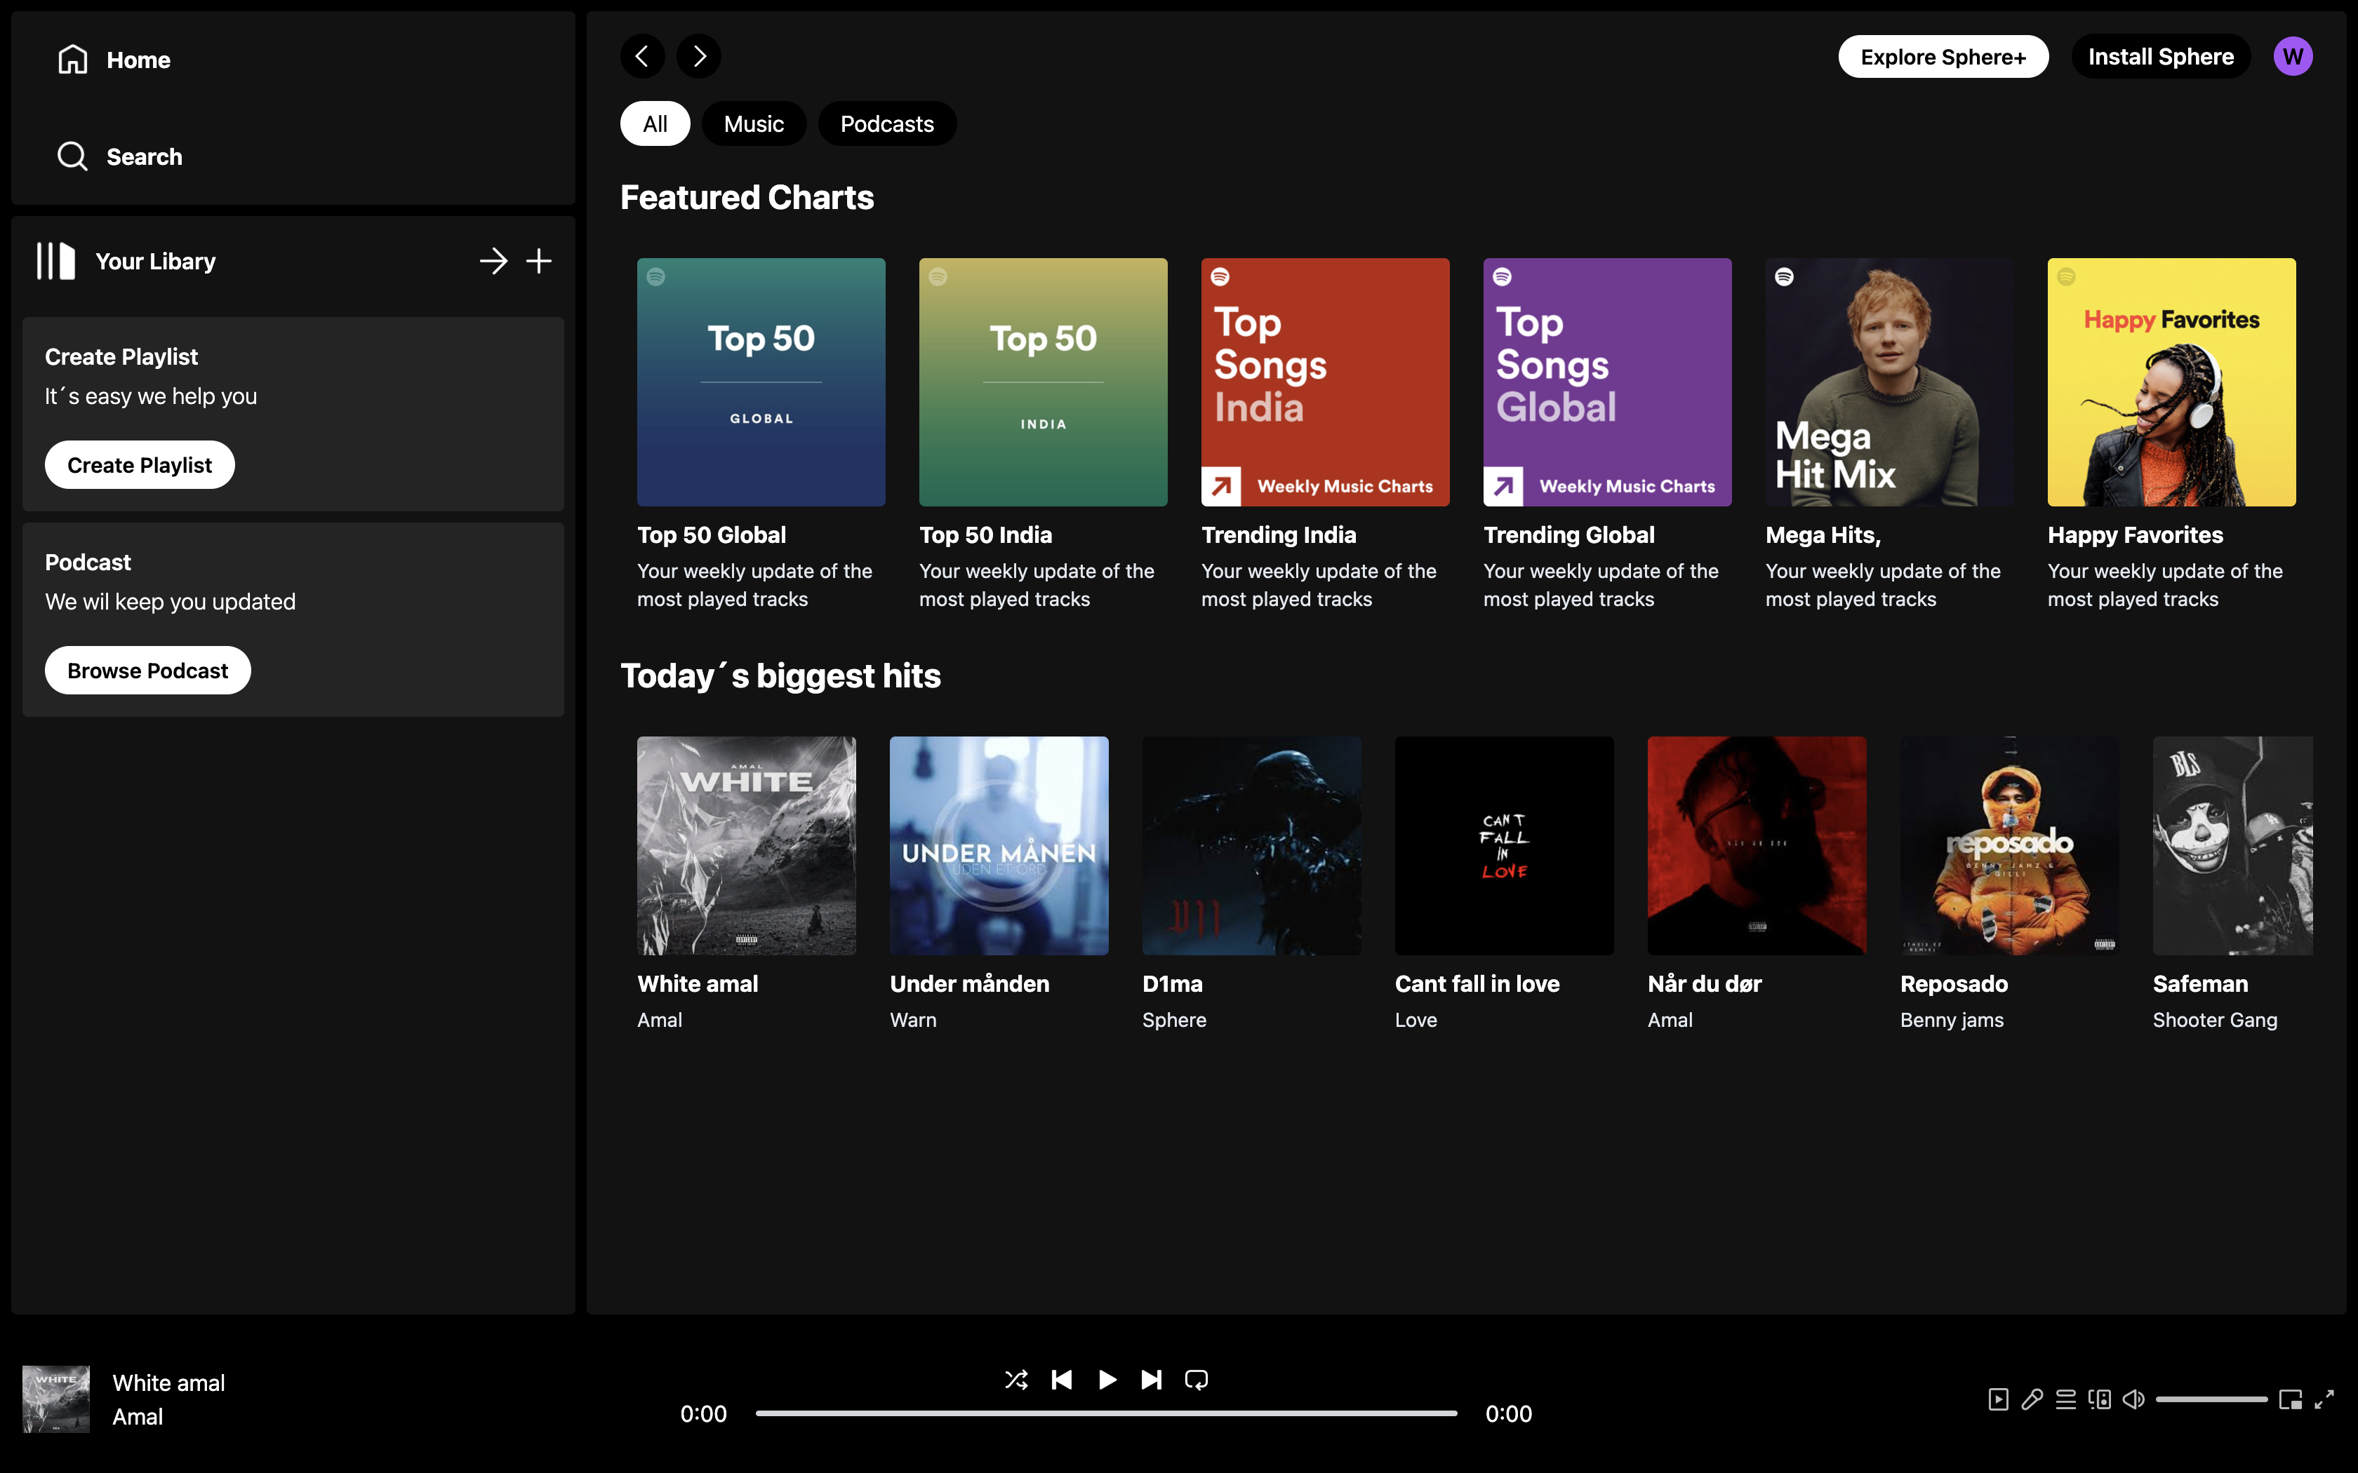Open the Reposado album cover
The image size is (2358, 1473).
coord(2009,846)
